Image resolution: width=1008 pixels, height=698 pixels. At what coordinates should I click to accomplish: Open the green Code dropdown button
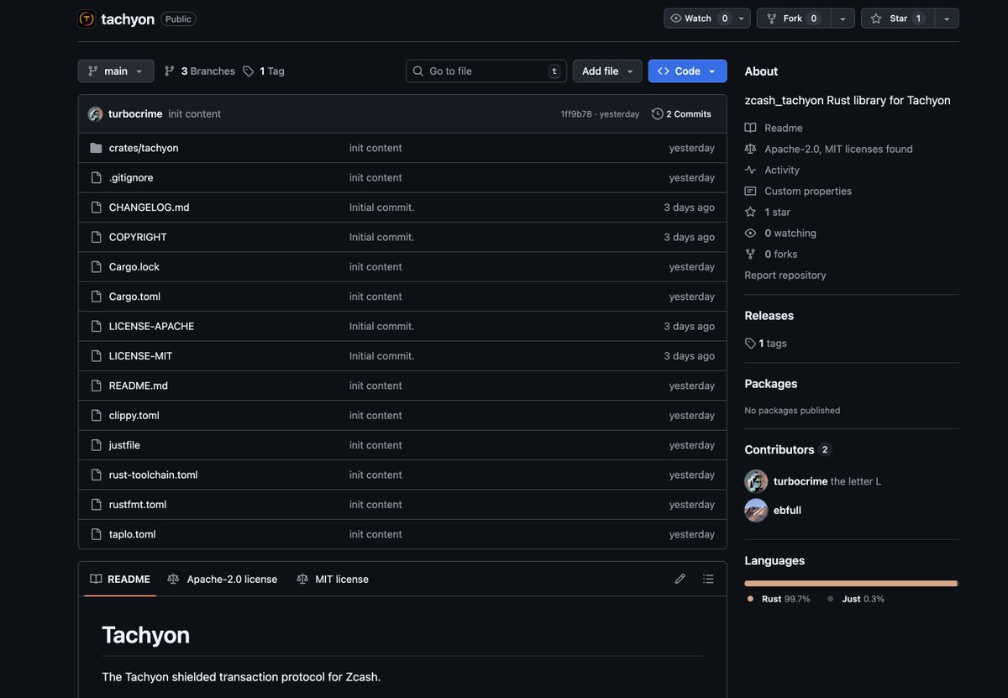(x=687, y=71)
